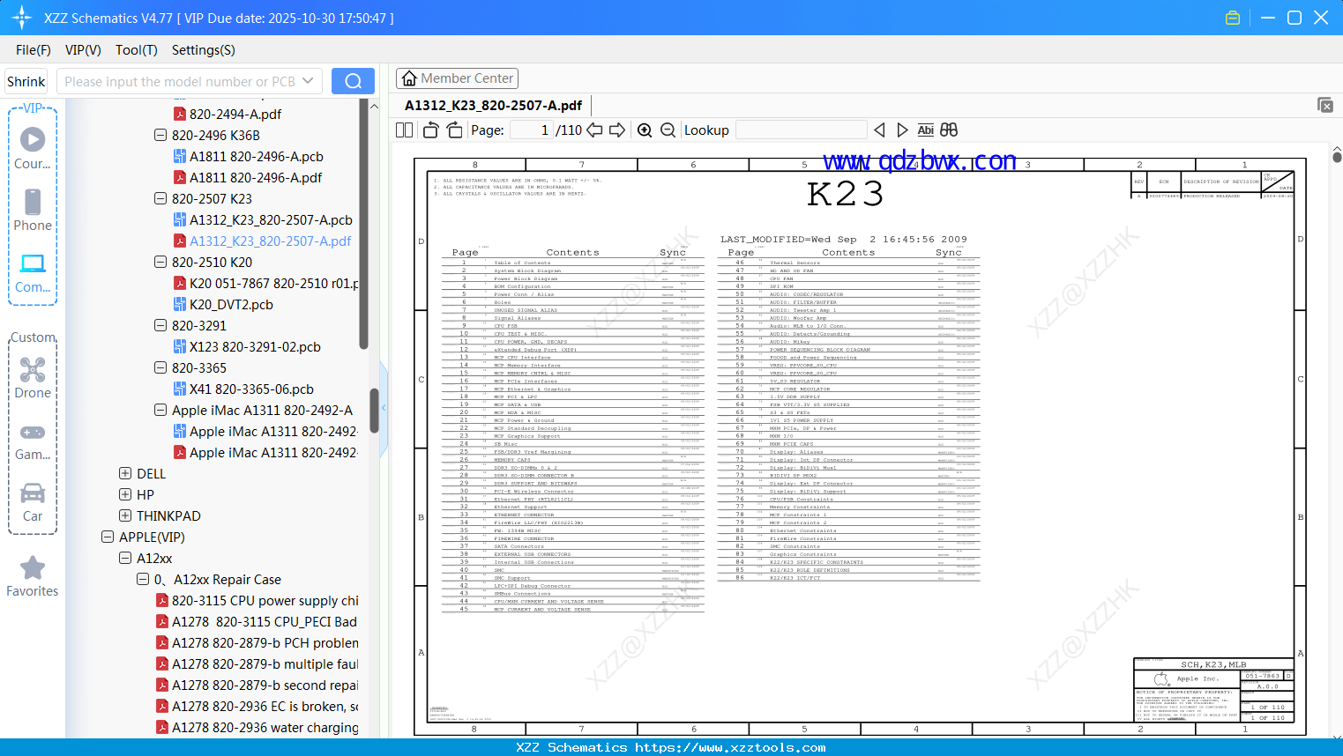The width and height of the screenshot is (1343, 756).
Task: Expand the HP folder
Action: tap(125, 495)
